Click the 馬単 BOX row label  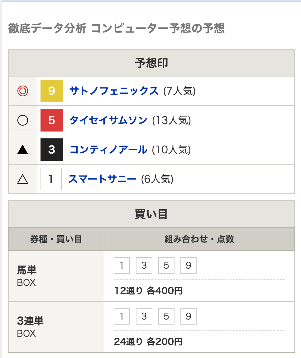point(27,276)
